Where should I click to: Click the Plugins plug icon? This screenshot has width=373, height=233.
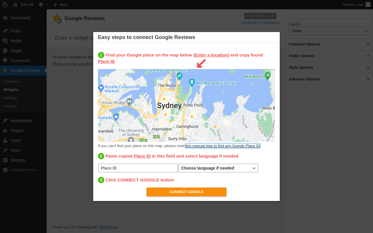[5, 130]
